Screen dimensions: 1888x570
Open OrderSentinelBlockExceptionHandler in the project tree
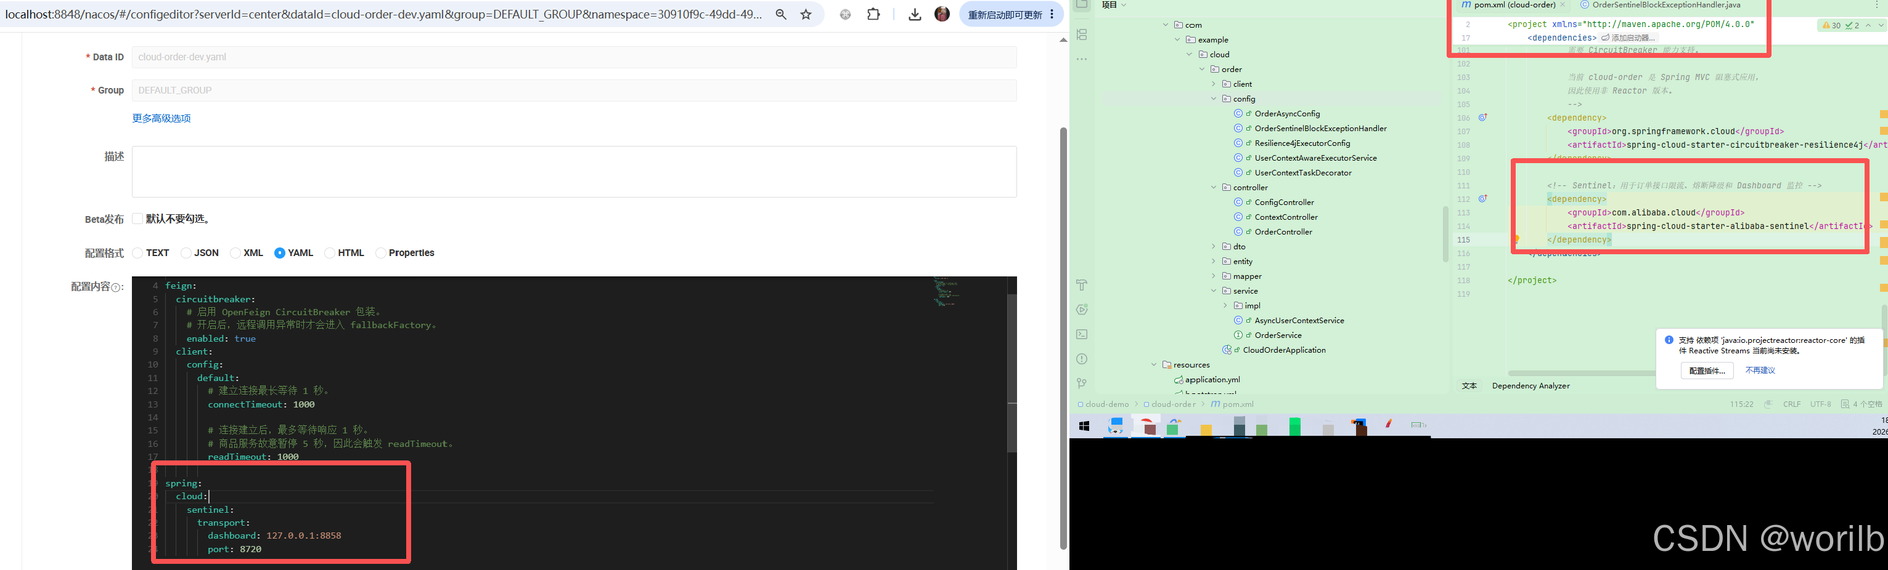tap(1320, 128)
